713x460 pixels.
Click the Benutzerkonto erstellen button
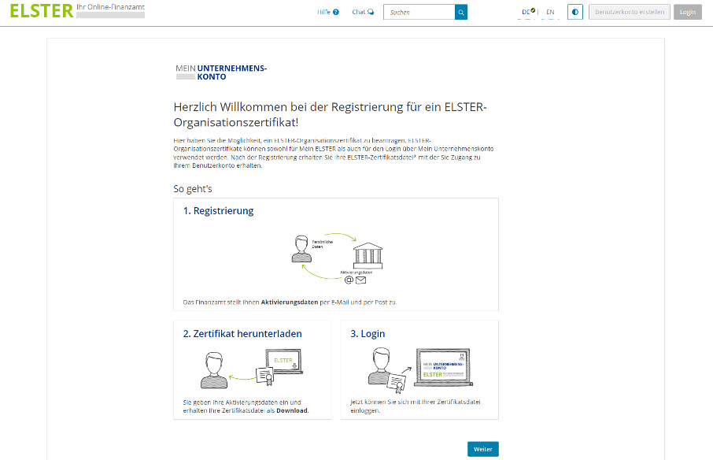tap(629, 13)
